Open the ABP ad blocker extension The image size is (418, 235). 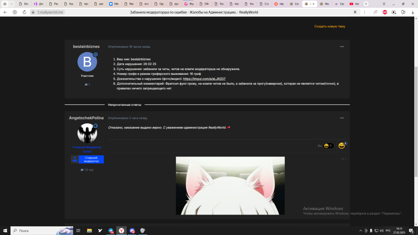[x=385, y=12]
